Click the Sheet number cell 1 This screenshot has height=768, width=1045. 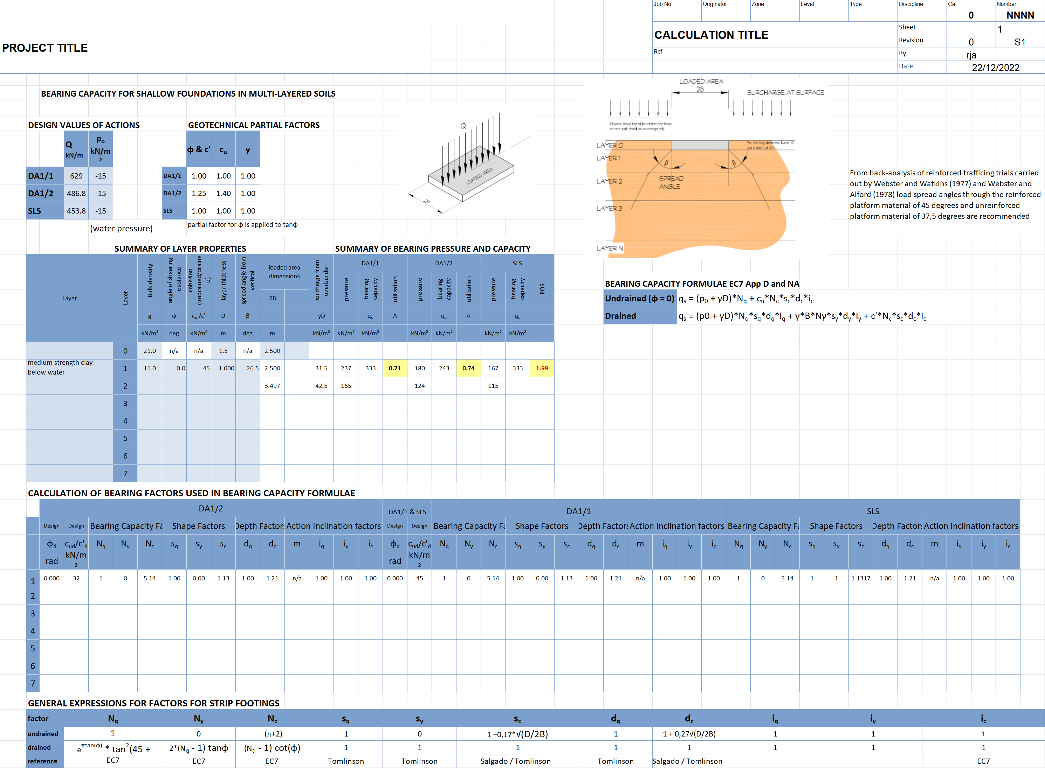coord(1020,29)
